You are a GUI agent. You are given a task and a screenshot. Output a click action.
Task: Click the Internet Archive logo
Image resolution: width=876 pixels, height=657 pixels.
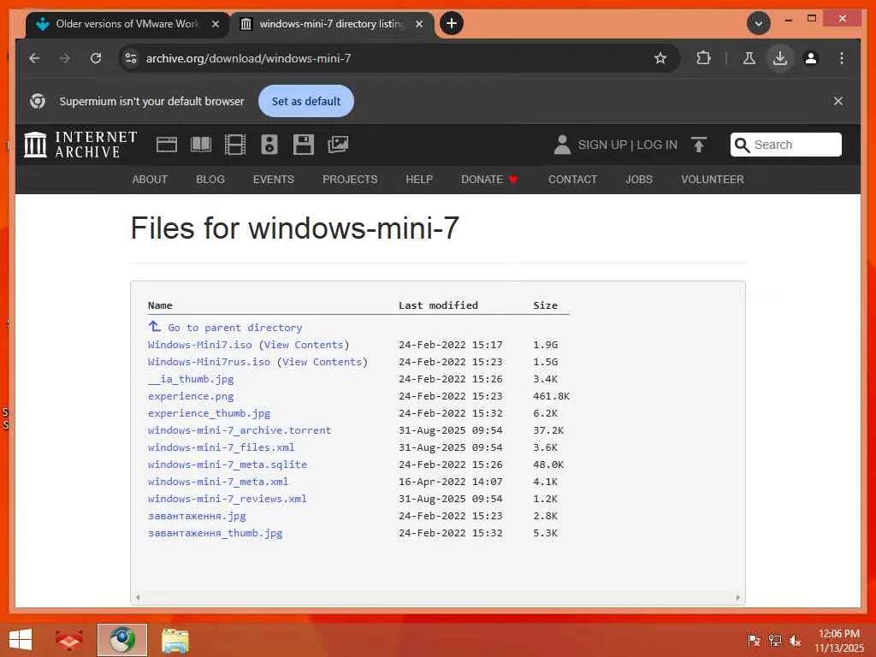80,145
